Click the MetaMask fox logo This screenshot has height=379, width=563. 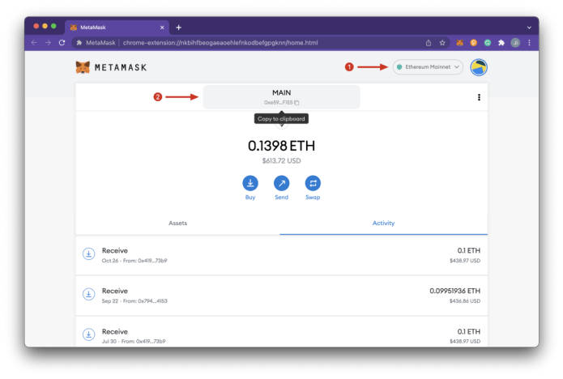(x=83, y=67)
